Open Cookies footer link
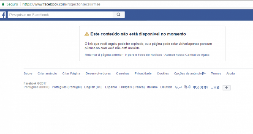Image resolution: width=253 pixels, height=134 pixels. (x=163, y=73)
